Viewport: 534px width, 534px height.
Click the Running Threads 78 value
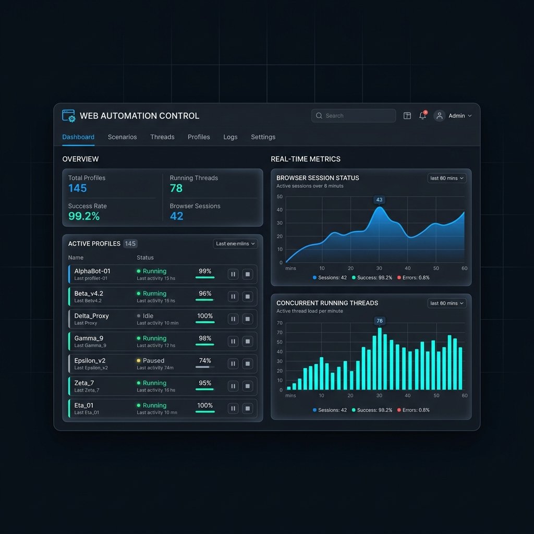(x=176, y=188)
